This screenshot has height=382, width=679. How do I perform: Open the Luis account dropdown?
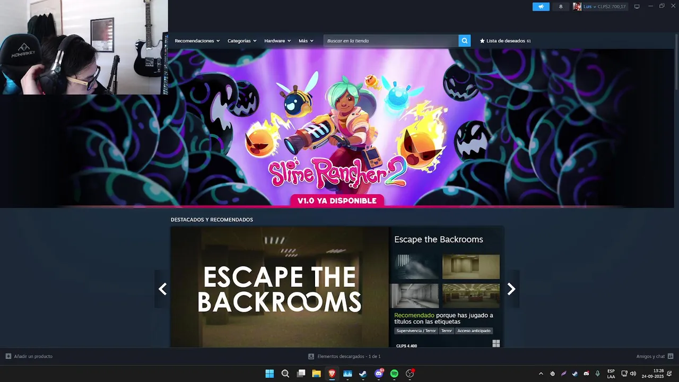click(590, 6)
